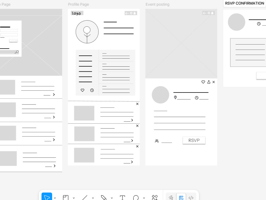
Task: Expand Comment tool options dropdown arrow
Action: point(144,198)
